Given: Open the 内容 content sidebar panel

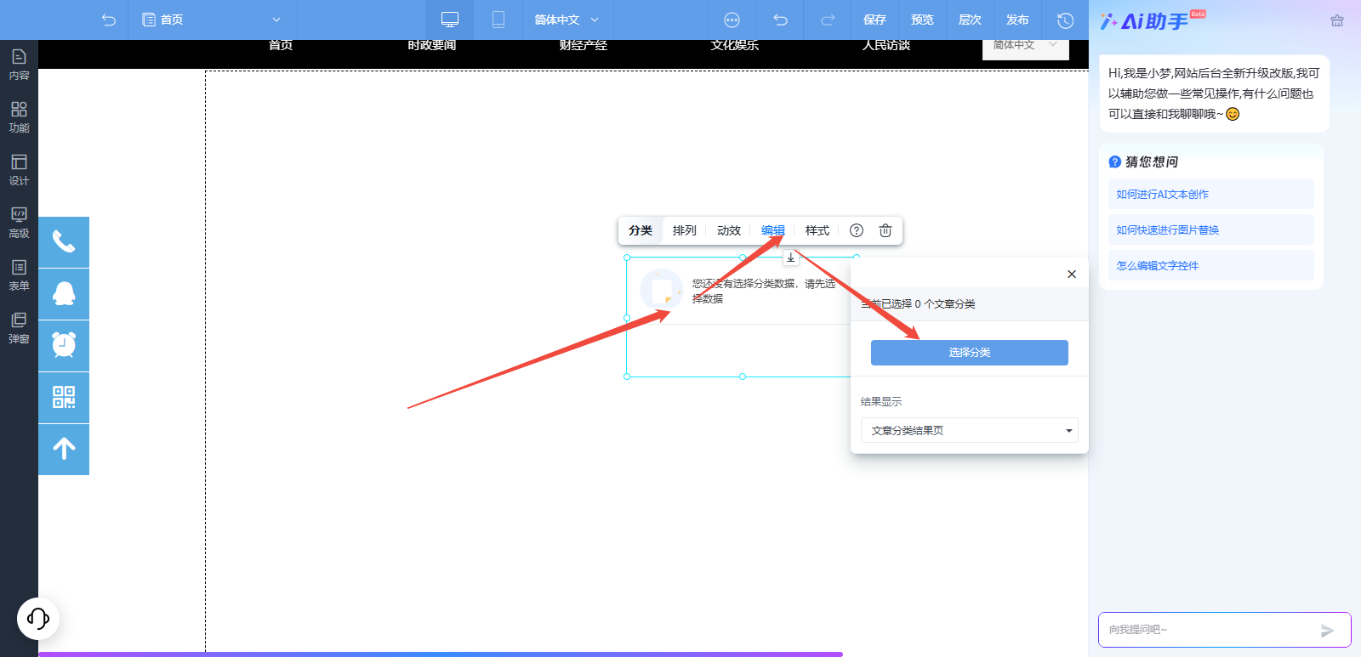Looking at the screenshot, I should [19, 65].
